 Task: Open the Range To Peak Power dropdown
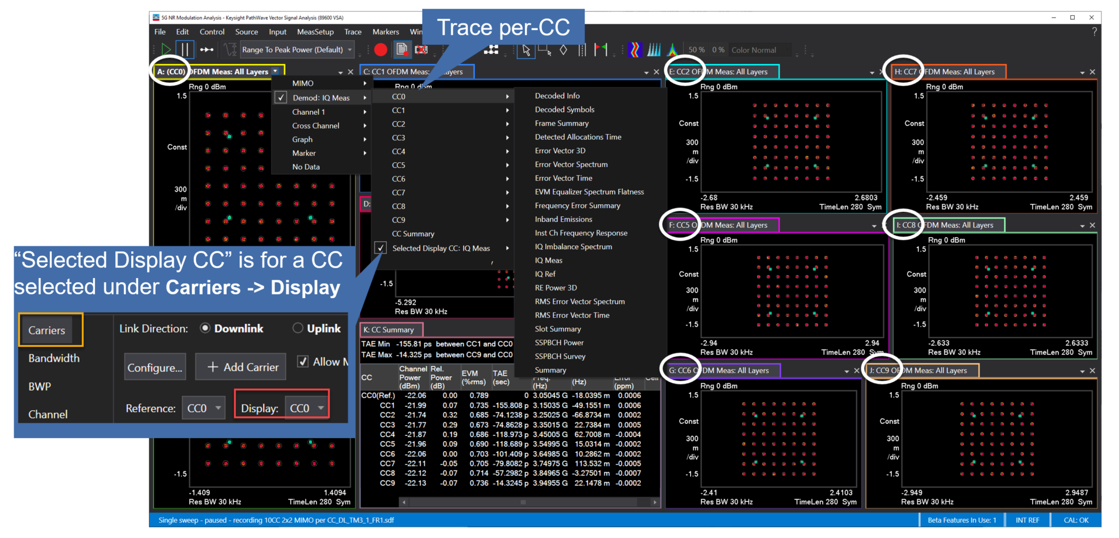tap(349, 49)
